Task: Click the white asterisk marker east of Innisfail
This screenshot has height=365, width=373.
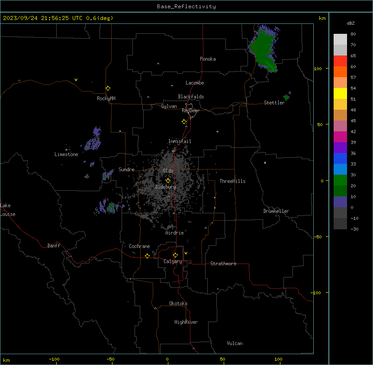Action: (217, 132)
